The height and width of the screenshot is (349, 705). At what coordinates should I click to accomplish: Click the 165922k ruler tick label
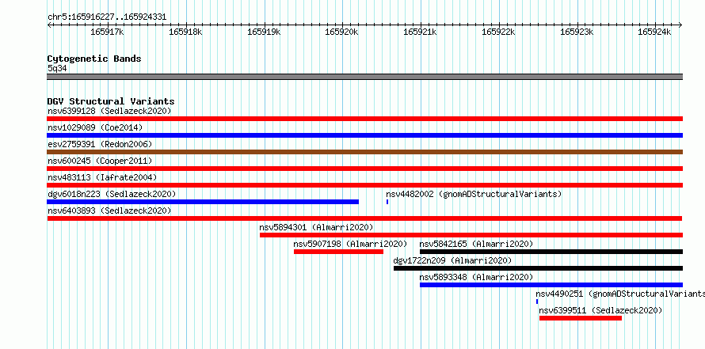[x=498, y=32]
